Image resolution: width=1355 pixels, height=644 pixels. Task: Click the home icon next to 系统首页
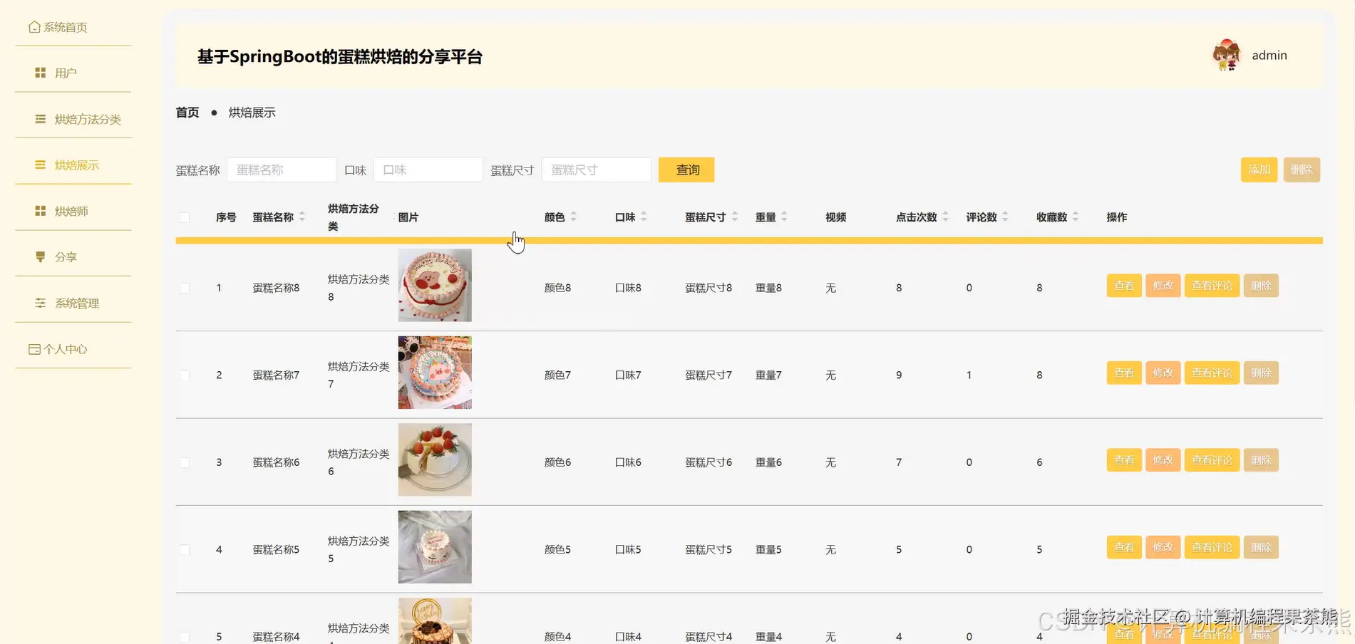click(x=34, y=27)
